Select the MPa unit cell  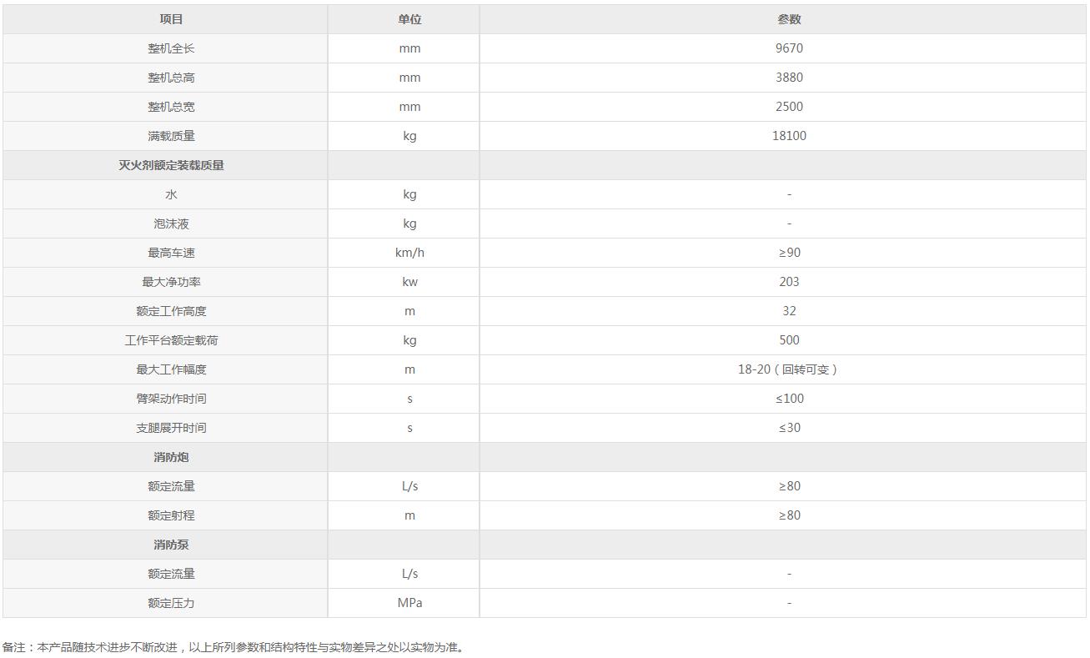point(409,603)
